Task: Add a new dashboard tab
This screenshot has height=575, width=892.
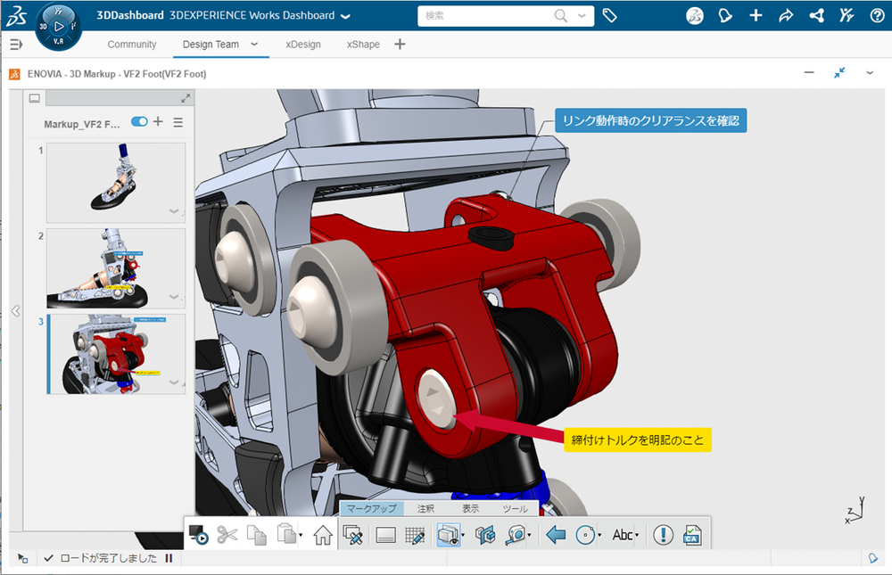Action: point(400,44)
